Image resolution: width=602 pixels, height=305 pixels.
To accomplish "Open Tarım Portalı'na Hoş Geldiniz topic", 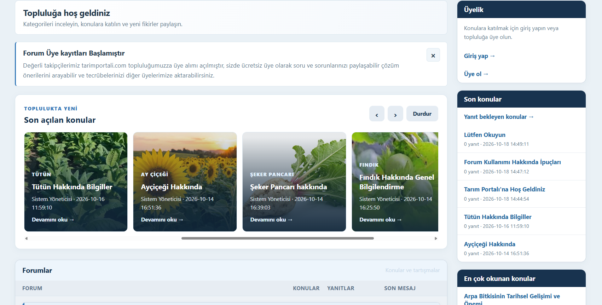I will 504,189.
